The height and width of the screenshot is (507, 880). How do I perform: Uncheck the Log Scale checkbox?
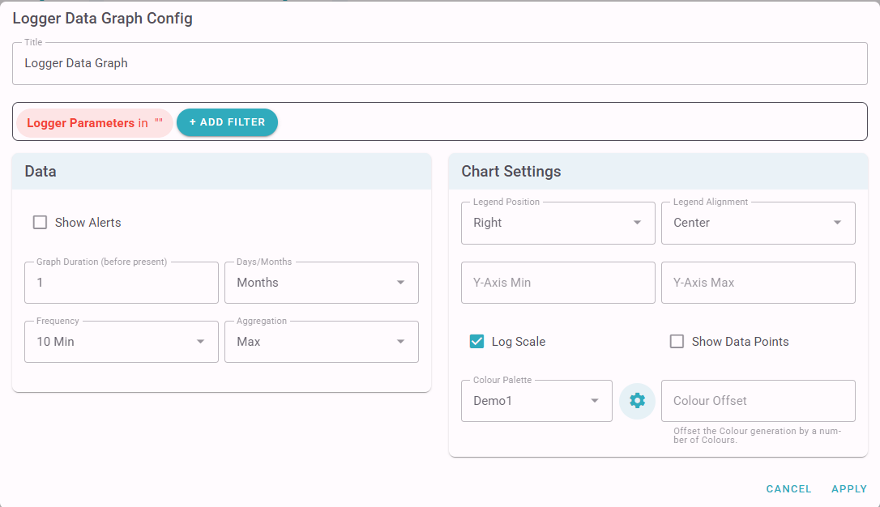pyautogui.click(x=476, y=342)
